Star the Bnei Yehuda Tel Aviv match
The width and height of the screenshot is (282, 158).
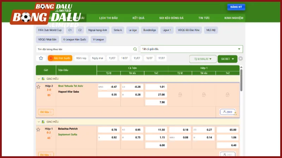(x=38, y=87)
